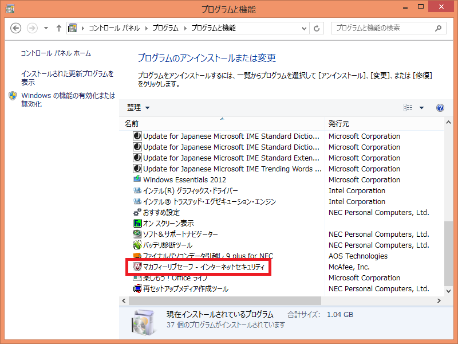Select the ソフト＆サポートナビゲーター icon
Screen dimensions: 458x344
point(136,234)
